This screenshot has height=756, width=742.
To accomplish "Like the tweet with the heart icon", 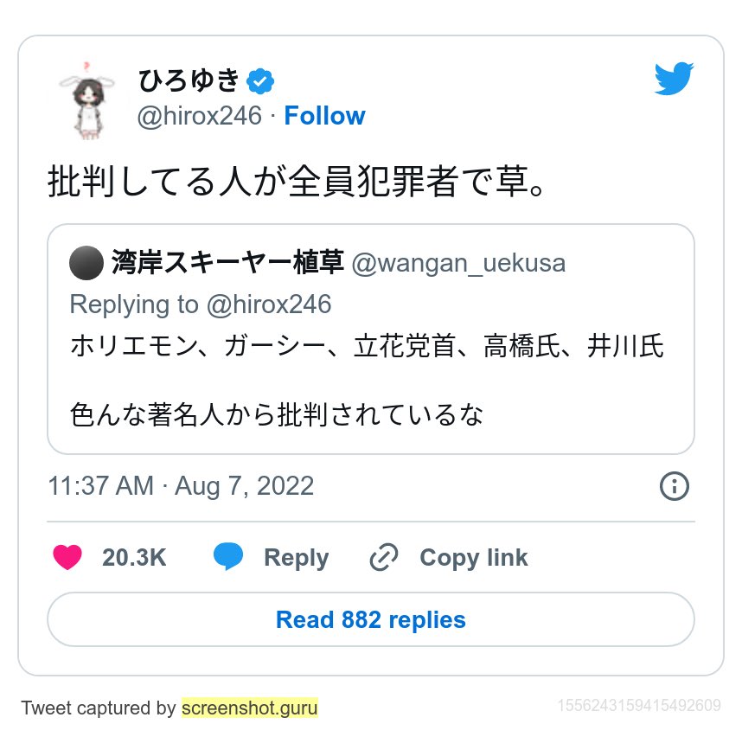I will [x=67, y=557].
